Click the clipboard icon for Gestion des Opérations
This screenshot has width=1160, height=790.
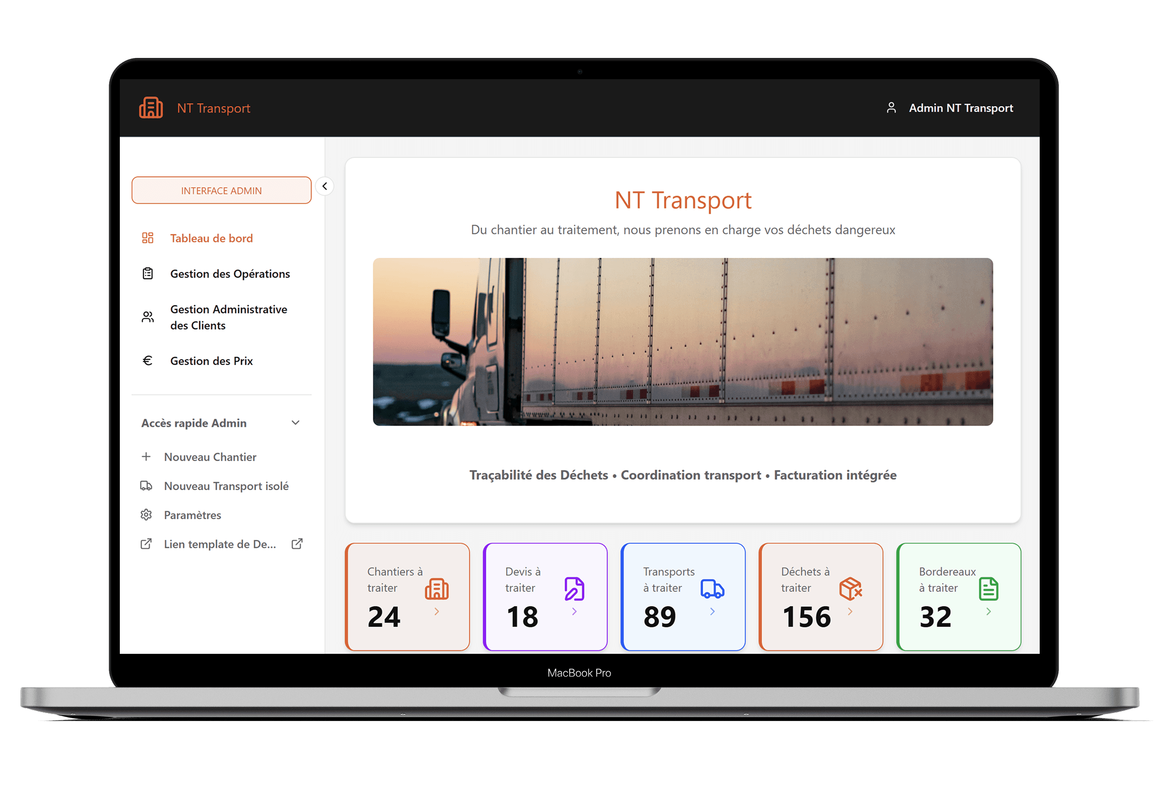[x=147, y=273]
